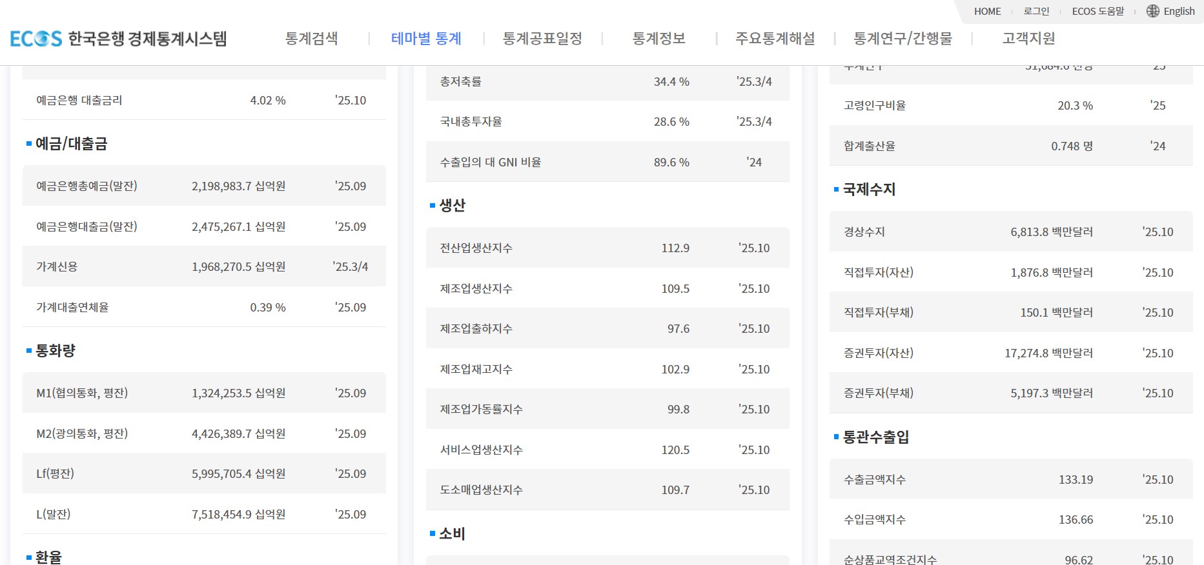Click the 소비 section heading
This screenshot has height=565, width=1204.
[x=452, y=533]
